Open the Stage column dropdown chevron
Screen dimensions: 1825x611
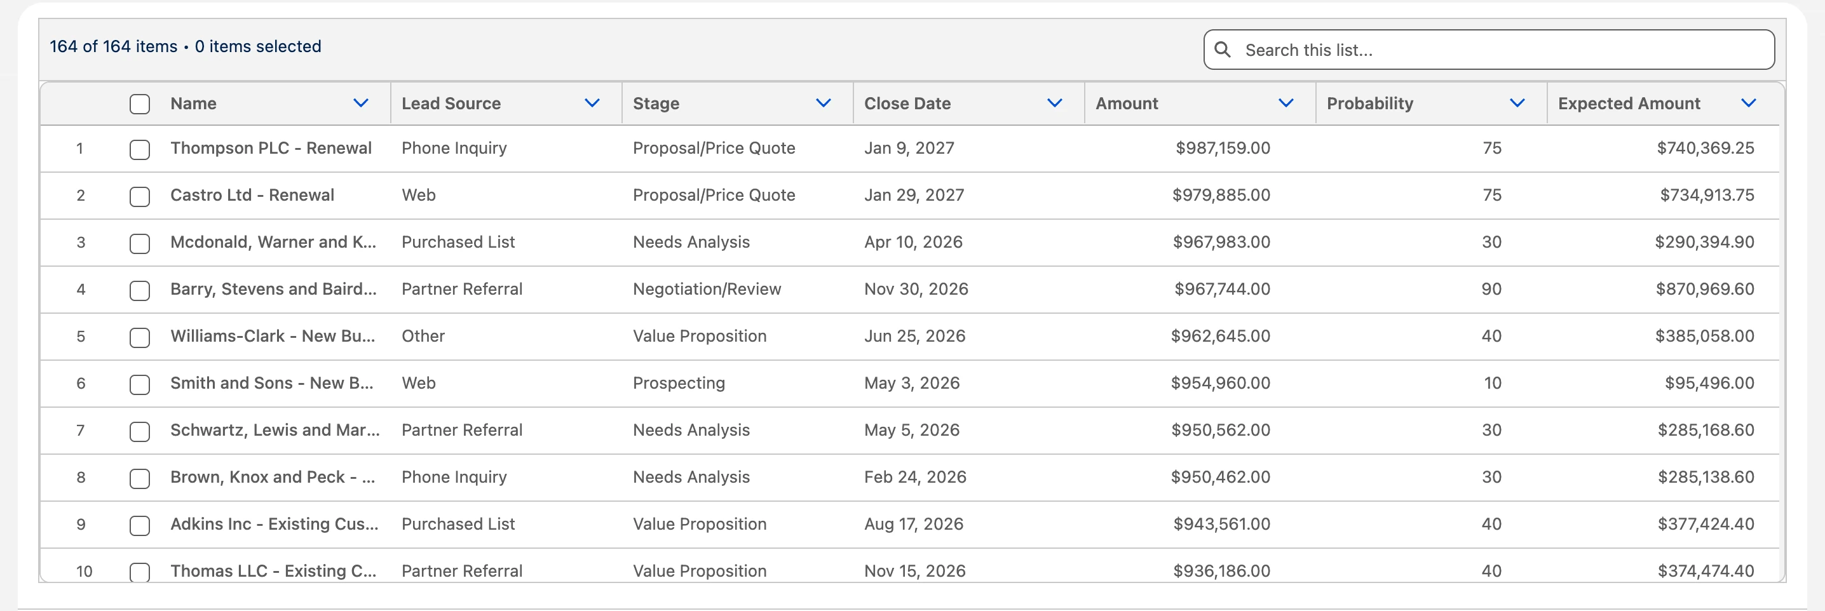pyautogui.click(x=824, y=104)
